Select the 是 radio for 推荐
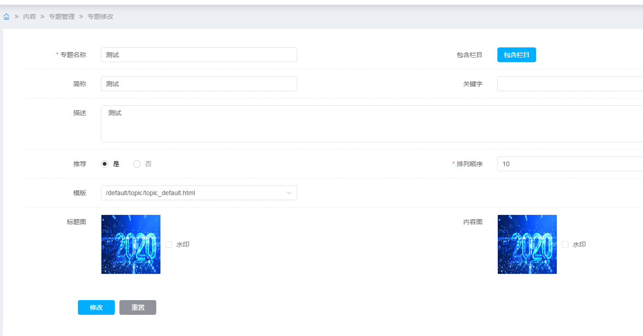Screen dimensions: 643x336 pos(105,164)
